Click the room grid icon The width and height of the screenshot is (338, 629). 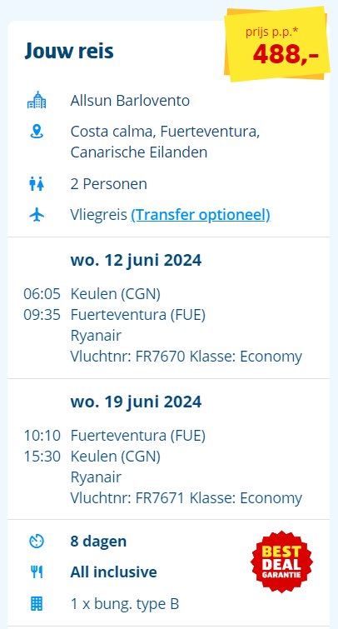click(x=37, y=603)
